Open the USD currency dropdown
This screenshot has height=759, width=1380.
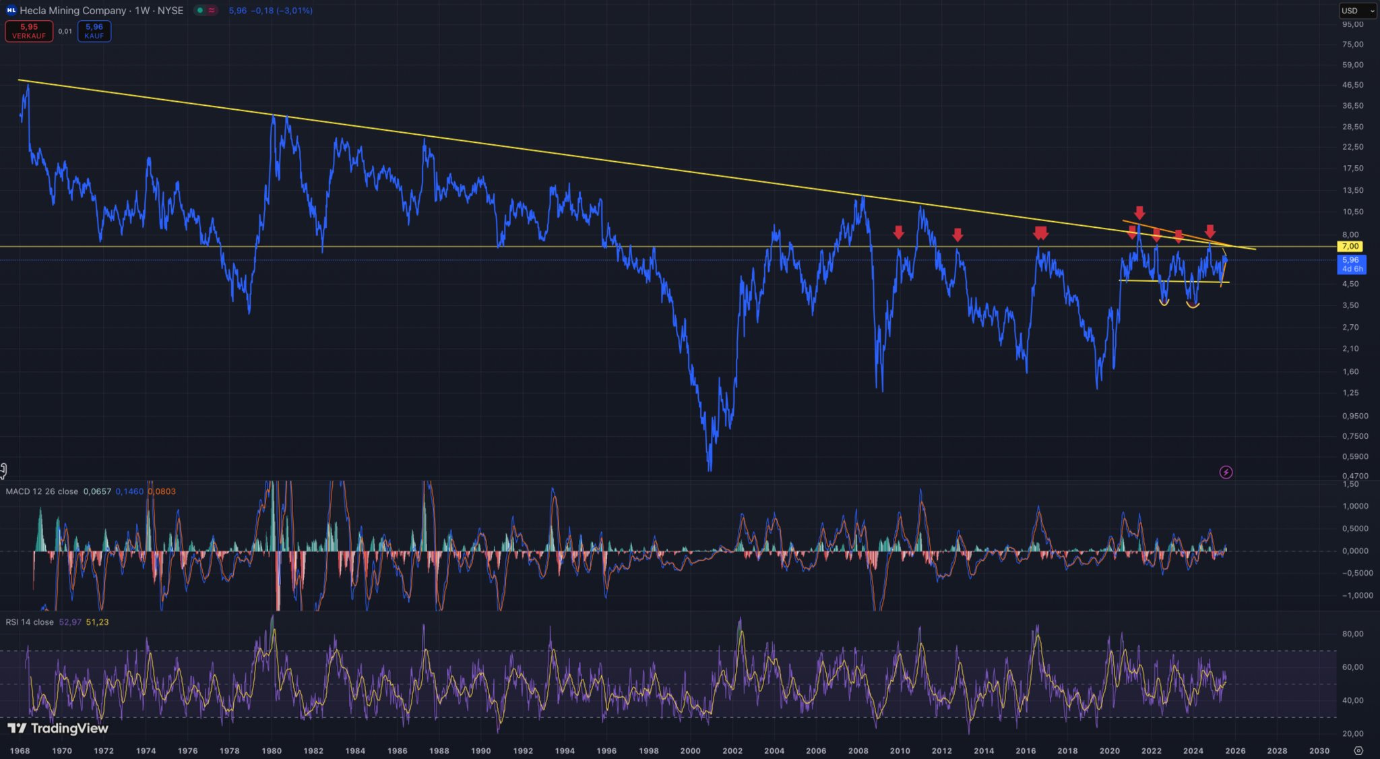[x=1357, y=11]
